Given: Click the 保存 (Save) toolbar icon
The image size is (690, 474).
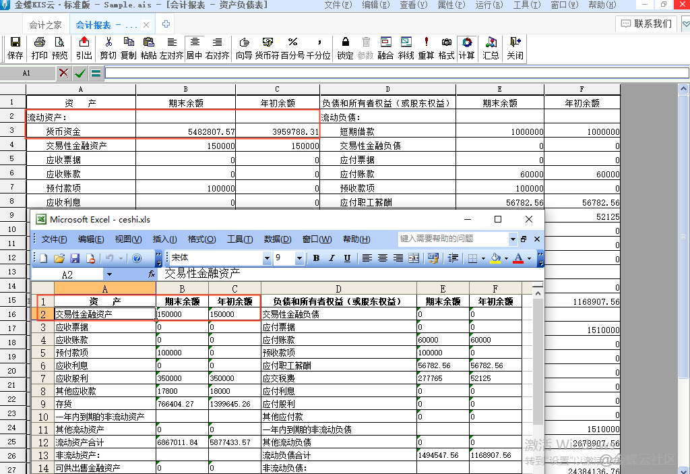Looking at the screenshot, I should click(x=15, y=48).
